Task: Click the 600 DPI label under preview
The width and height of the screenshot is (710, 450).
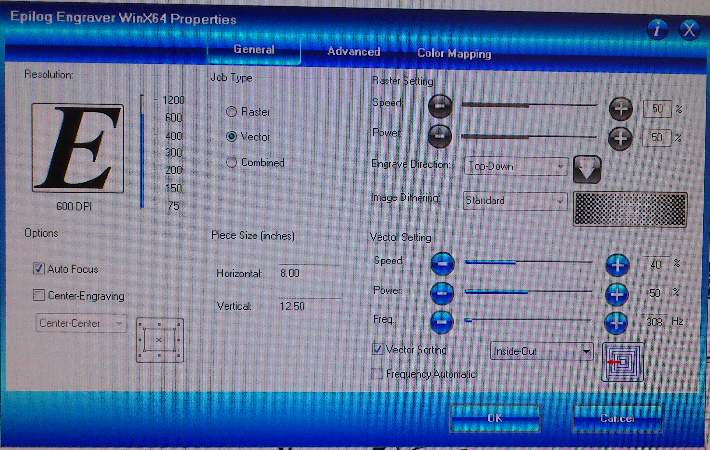Action: (x=74, y=206)
